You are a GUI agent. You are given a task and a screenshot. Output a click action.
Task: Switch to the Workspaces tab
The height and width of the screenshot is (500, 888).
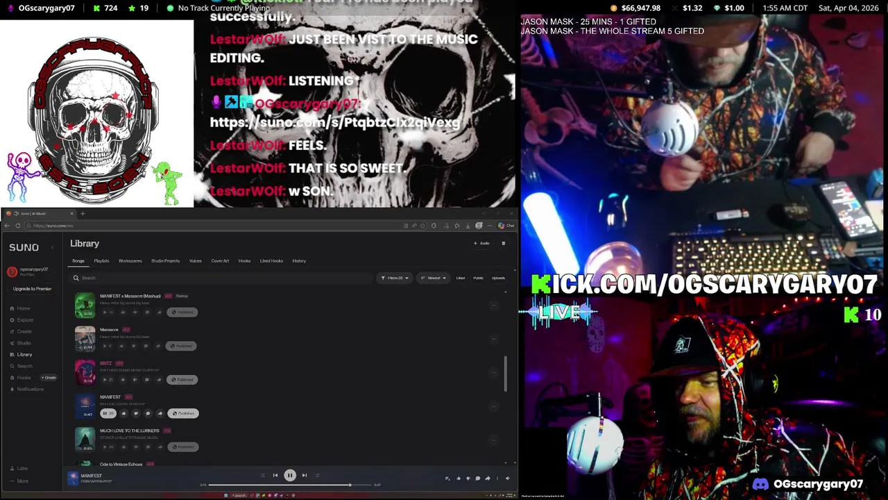click(x=130, y=261)
